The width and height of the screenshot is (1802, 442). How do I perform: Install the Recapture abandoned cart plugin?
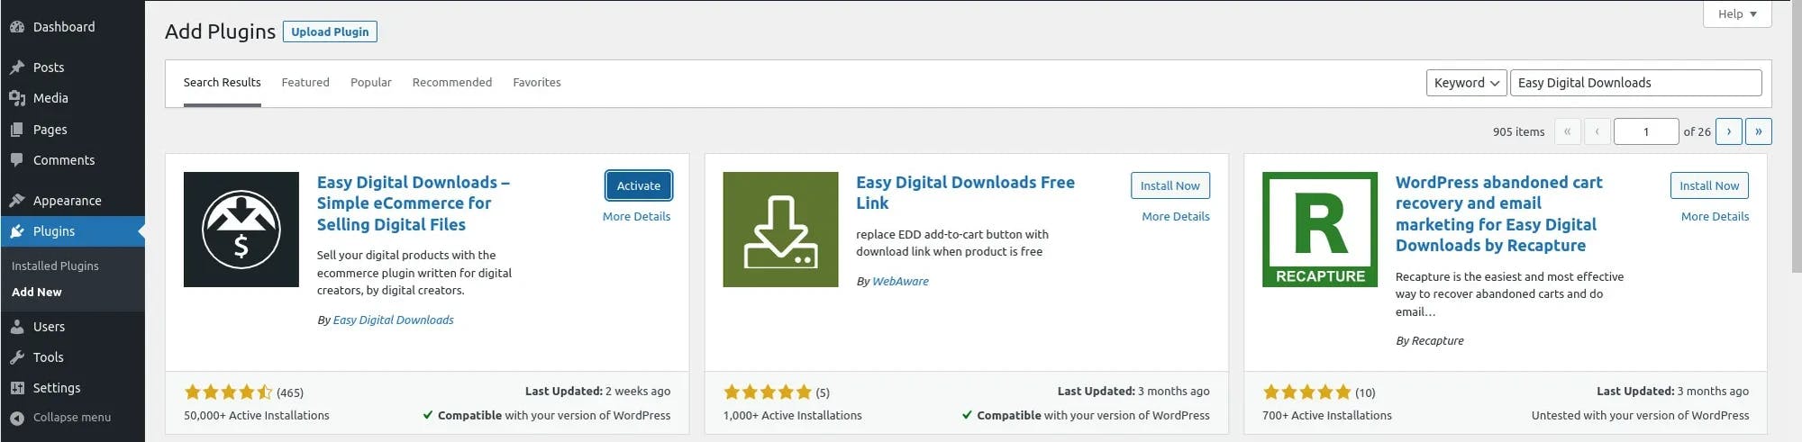(1709, 185)
